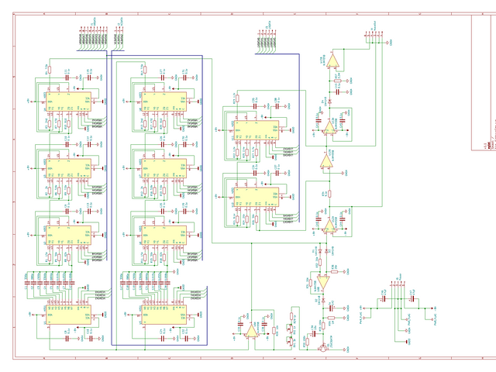The image size is (496, 372).
Task: Select capacitor C46 near power connector
Action: click(x=384, y=299)
